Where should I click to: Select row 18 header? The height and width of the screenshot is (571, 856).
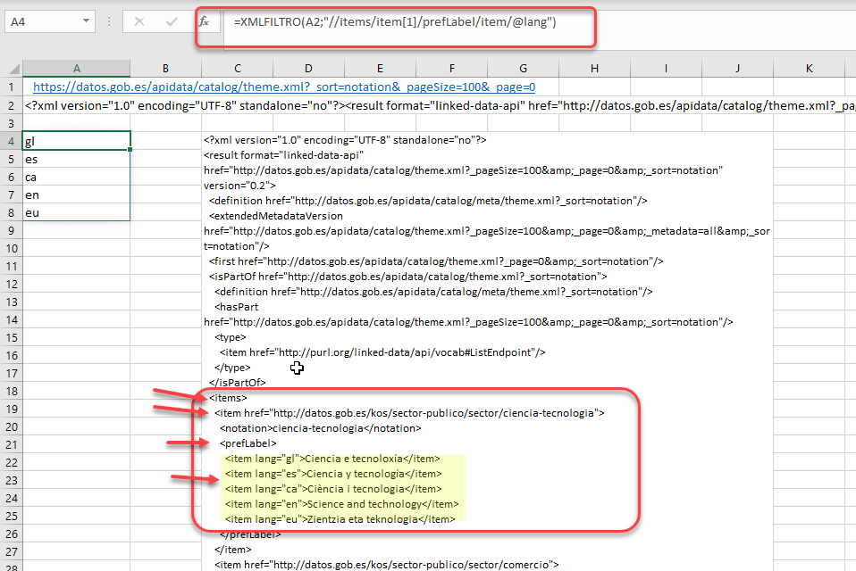11,391
